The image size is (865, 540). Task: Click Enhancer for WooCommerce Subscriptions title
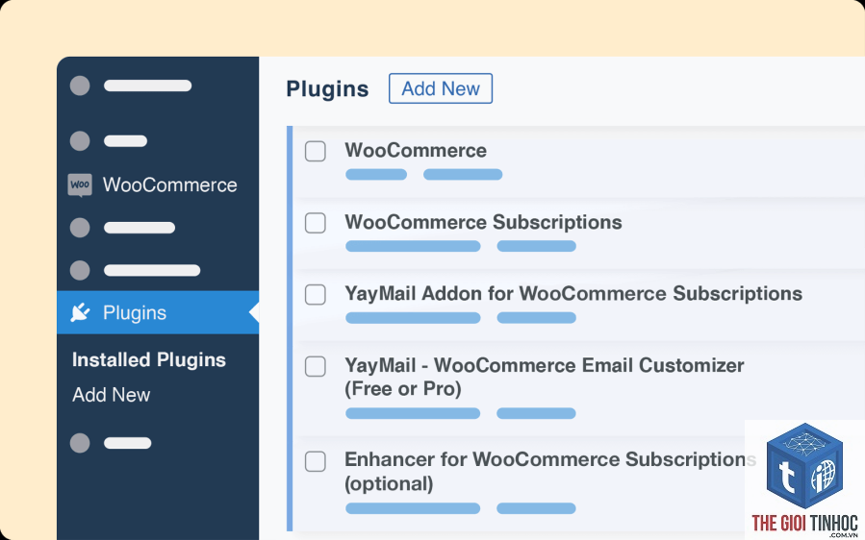550,472
